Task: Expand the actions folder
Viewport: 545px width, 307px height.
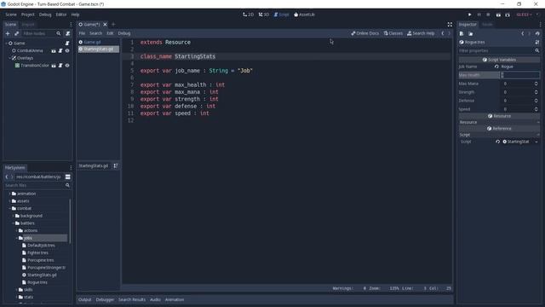Action: point(17,230)
